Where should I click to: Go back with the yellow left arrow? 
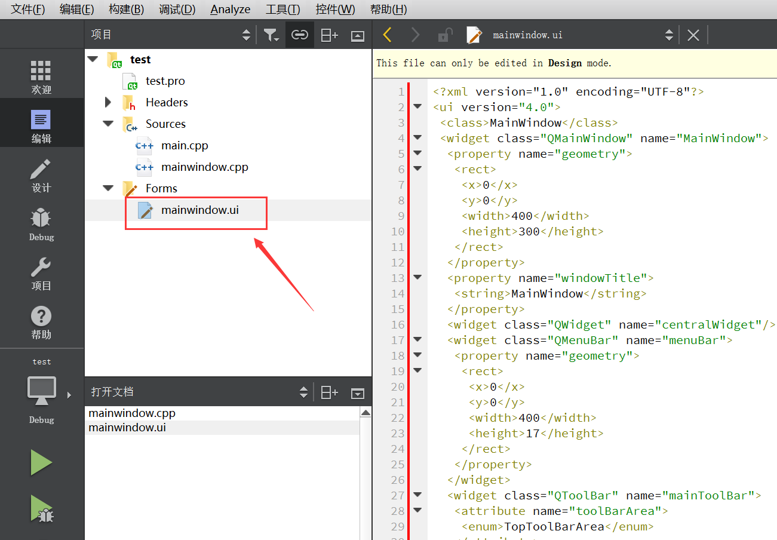tap(387, 35)
